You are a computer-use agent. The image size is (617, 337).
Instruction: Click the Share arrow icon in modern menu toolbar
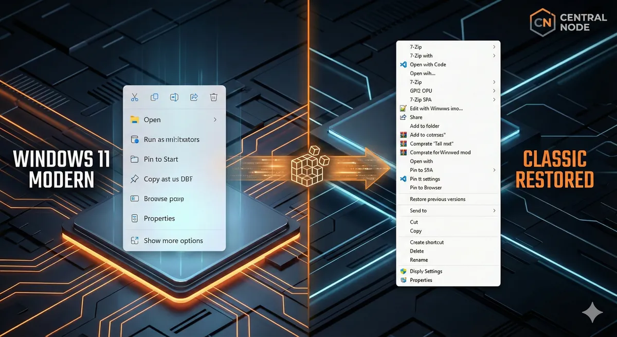click(x=194, y=97)
